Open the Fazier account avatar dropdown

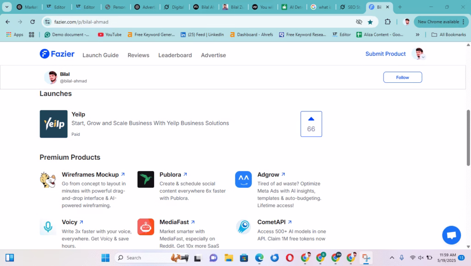419,54
